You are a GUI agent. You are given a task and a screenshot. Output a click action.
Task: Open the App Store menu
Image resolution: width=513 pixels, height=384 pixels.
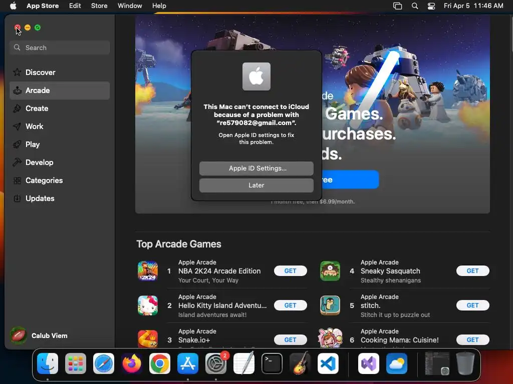pos(43,6)
